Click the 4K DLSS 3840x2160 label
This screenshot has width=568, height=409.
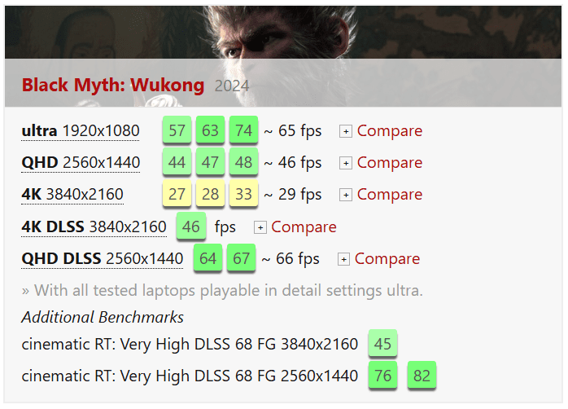point(94,227)
